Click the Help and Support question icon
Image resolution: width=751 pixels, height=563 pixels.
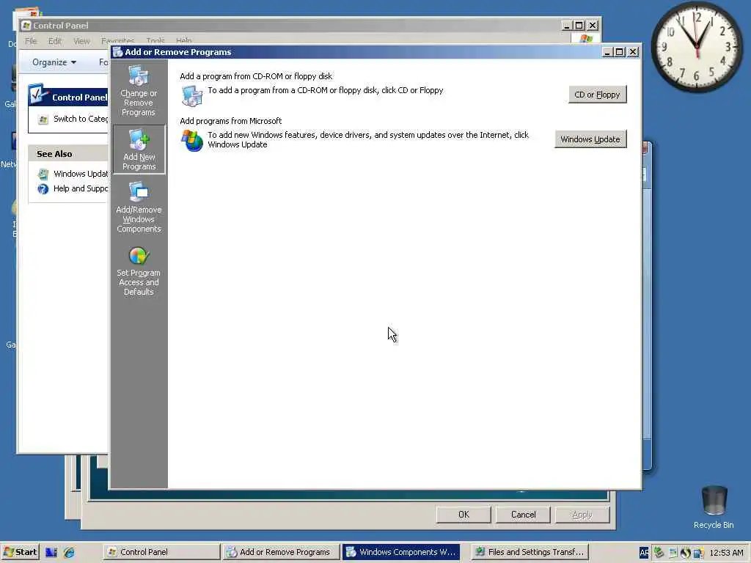pos(43,189)
